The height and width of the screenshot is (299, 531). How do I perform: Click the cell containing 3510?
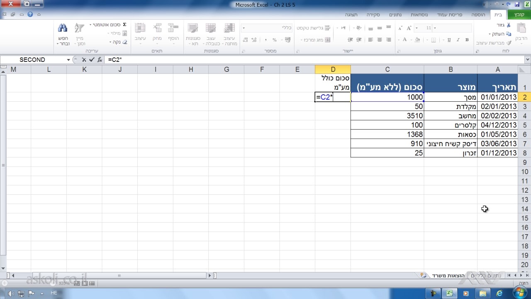(387, 116)
